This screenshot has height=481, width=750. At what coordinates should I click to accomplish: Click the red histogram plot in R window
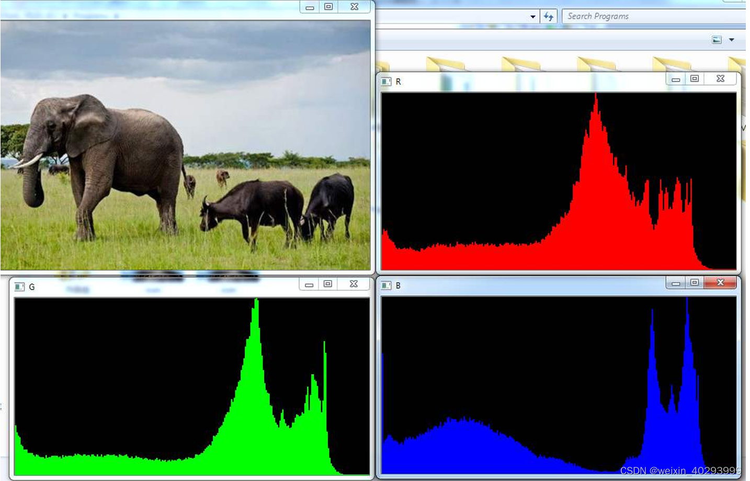(x=559, y=181)
